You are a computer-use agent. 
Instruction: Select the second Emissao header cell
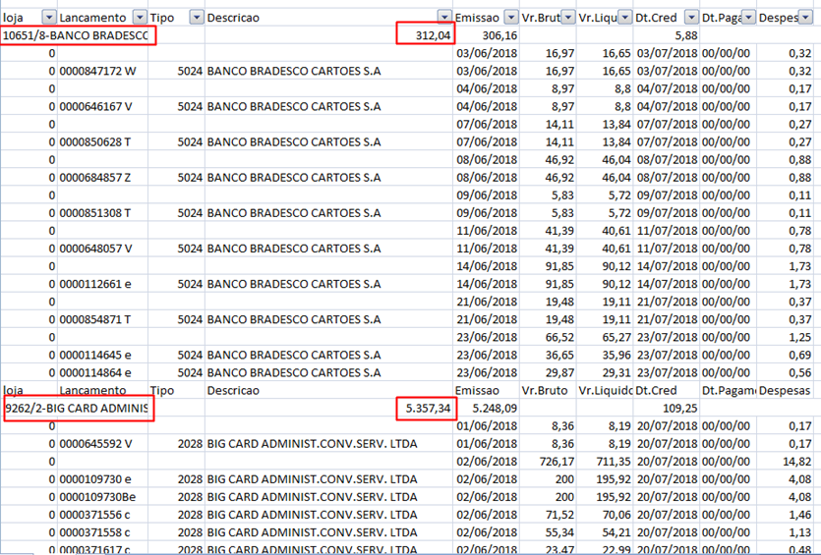(486, 391)
